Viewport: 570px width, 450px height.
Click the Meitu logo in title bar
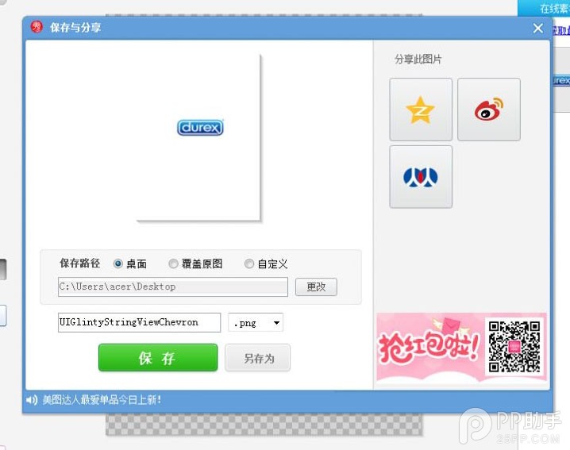coord(37,27)
